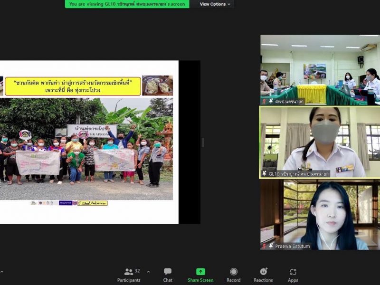This screenshot has height=285, width=380.
Task: Open the Apps panel
Action: [293, 275]
